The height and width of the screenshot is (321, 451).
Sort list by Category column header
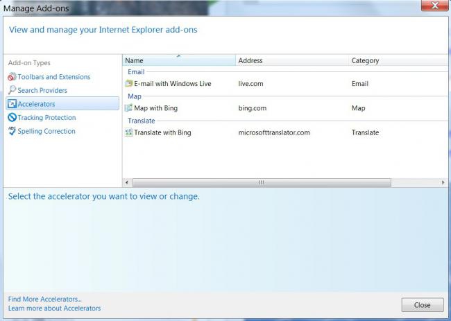point(398,60)
